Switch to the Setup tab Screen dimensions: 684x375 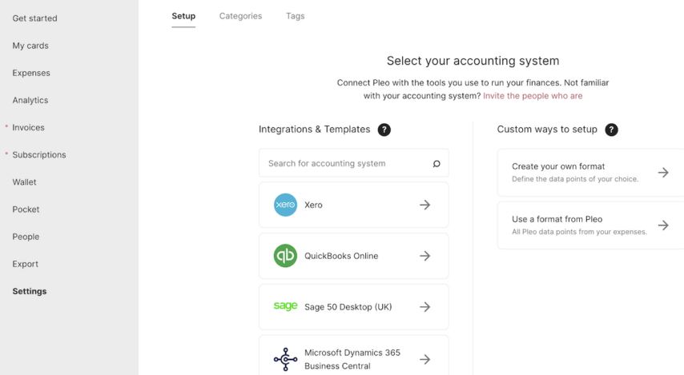183,16
